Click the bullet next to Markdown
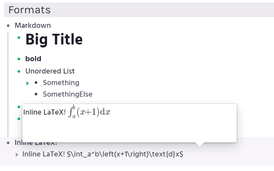The width and height of the screenshot is (274, 171). (x=8, y=26)
